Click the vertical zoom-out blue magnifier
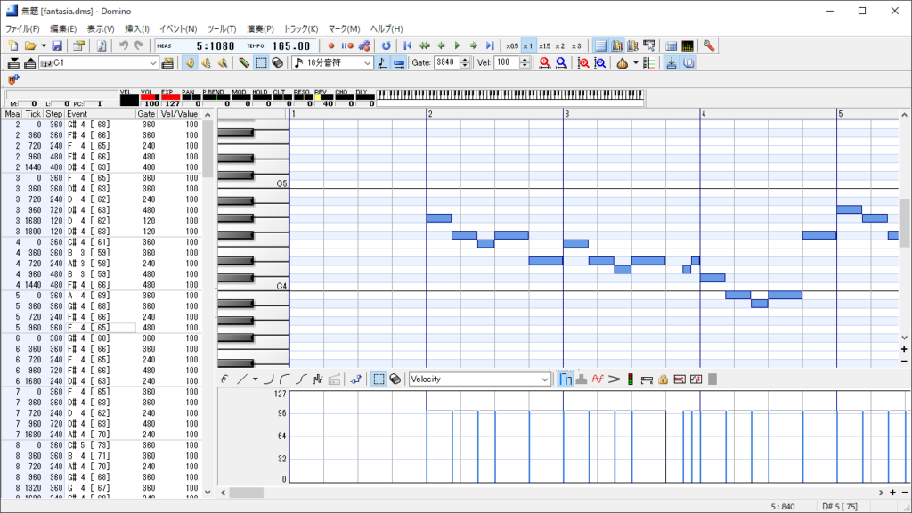This screenshot has width=912, height=513. coord(599,63)
